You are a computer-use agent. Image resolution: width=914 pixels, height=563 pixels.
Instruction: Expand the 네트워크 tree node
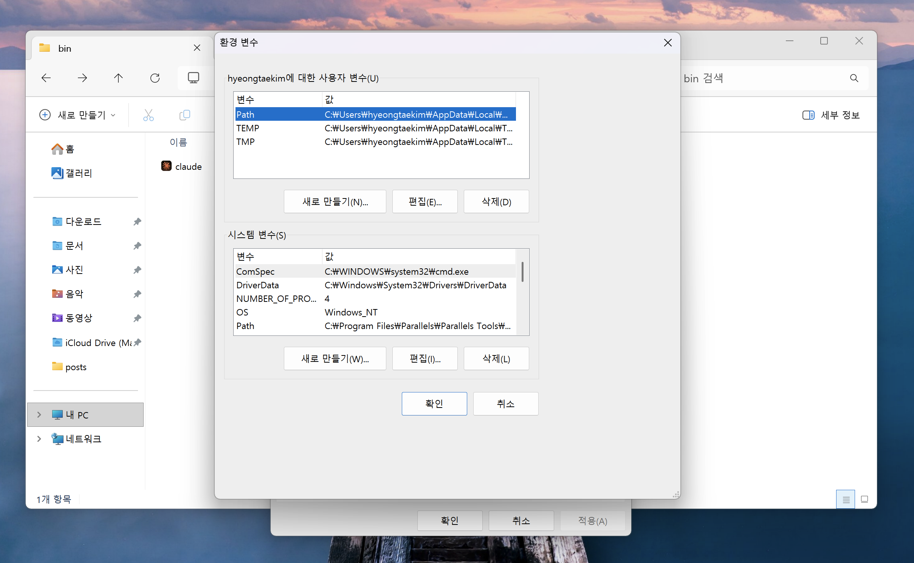click(39, 439)
